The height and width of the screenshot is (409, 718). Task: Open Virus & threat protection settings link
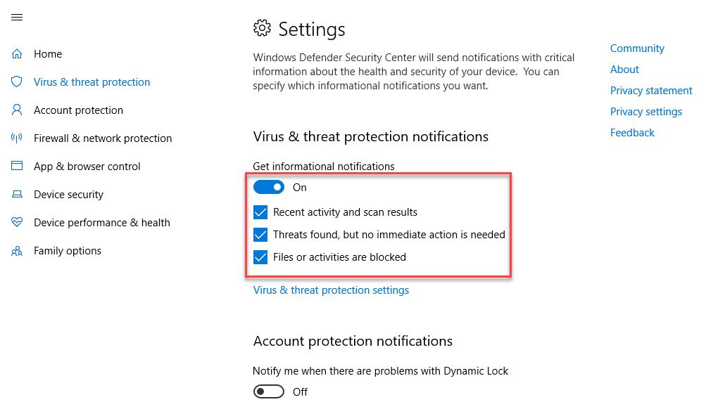[x=331, y=290]
